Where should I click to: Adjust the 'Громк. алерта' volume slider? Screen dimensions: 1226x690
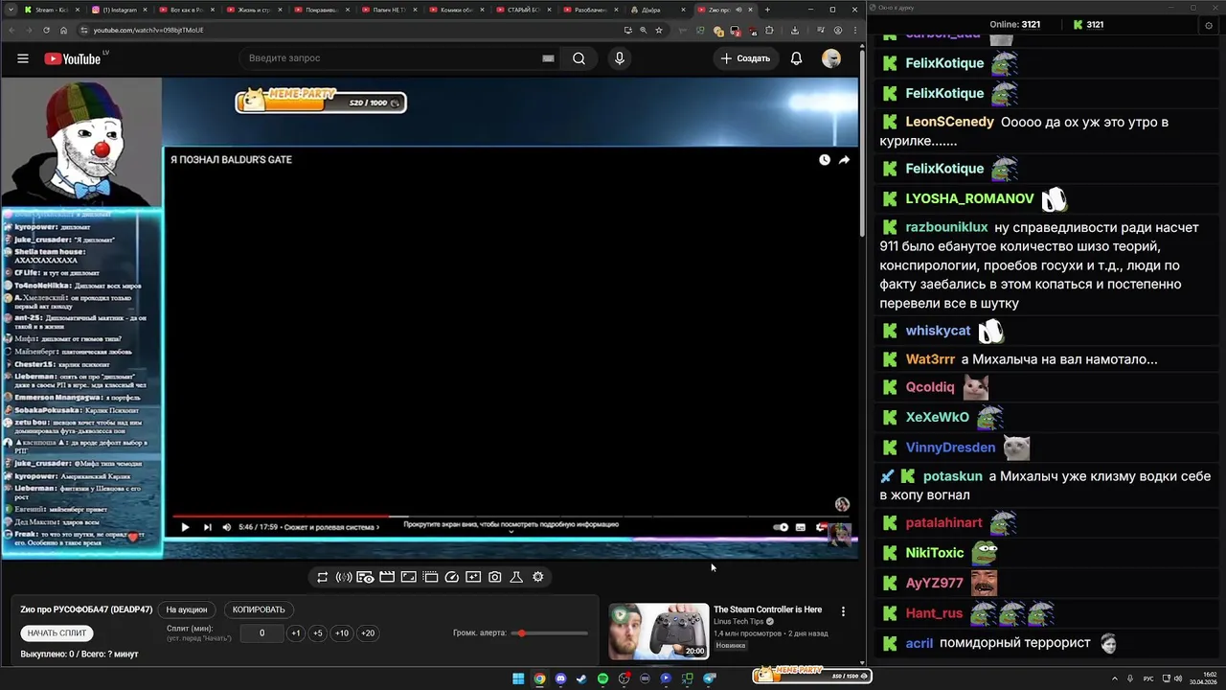pos(550,633)
